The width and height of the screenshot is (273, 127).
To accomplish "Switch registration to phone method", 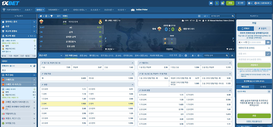I will (246, 28).
